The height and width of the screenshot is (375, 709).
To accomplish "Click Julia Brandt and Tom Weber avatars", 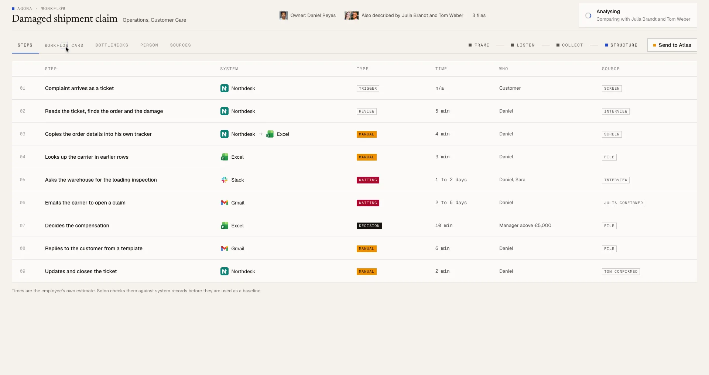I will (x=351, y=16).
